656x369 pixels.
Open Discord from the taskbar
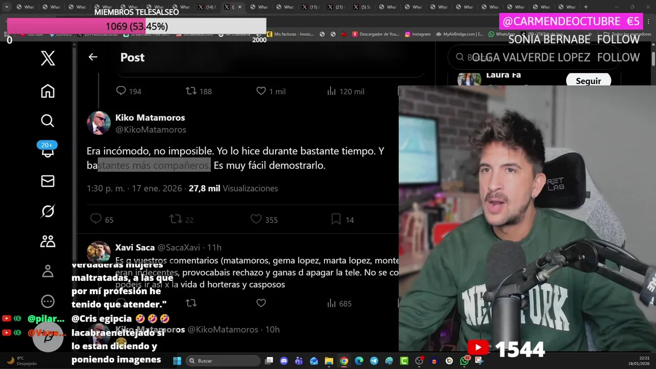[x=284, y=361]
